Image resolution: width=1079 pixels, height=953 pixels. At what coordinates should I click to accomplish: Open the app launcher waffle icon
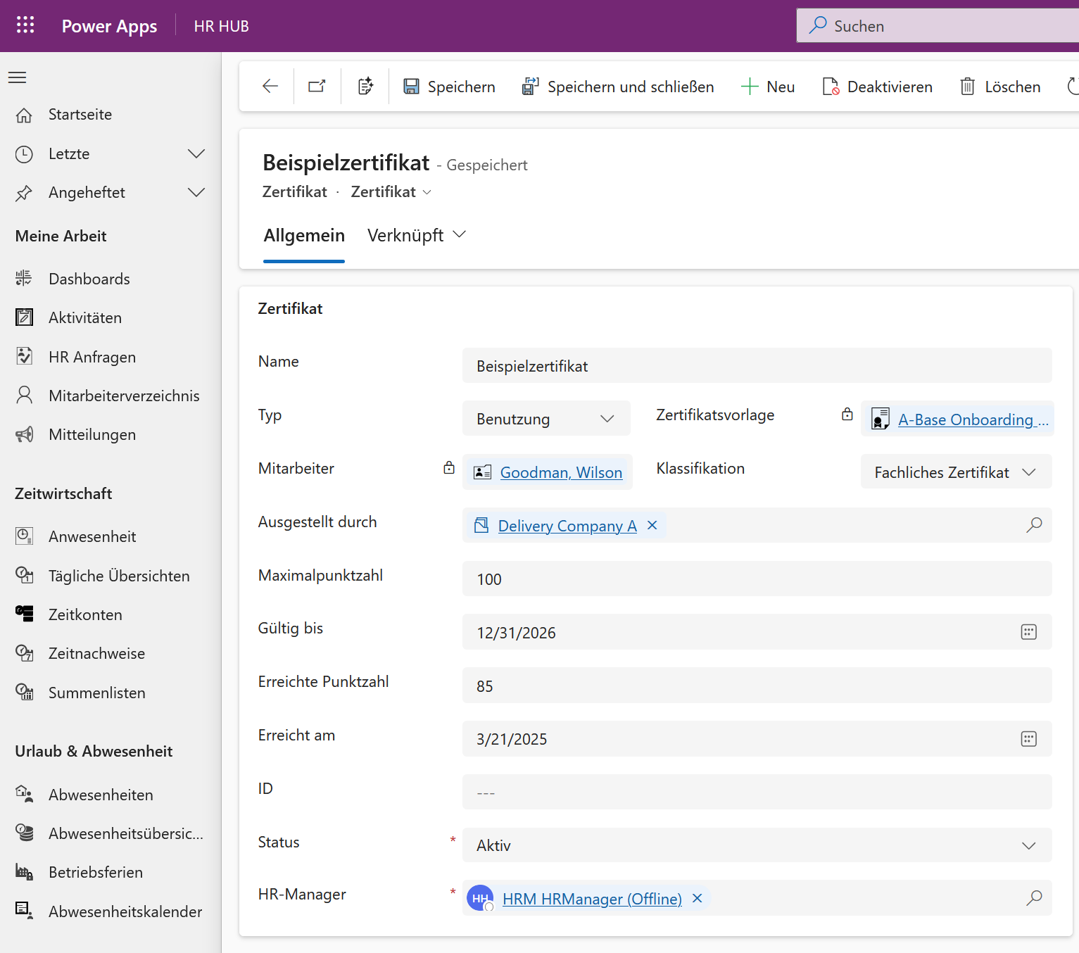pyautogui.click(x=25, y=25)
